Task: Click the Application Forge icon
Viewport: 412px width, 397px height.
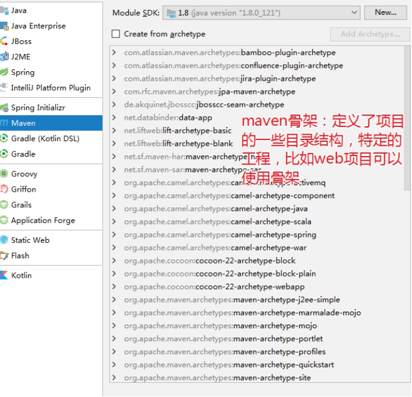Action: 4,220
